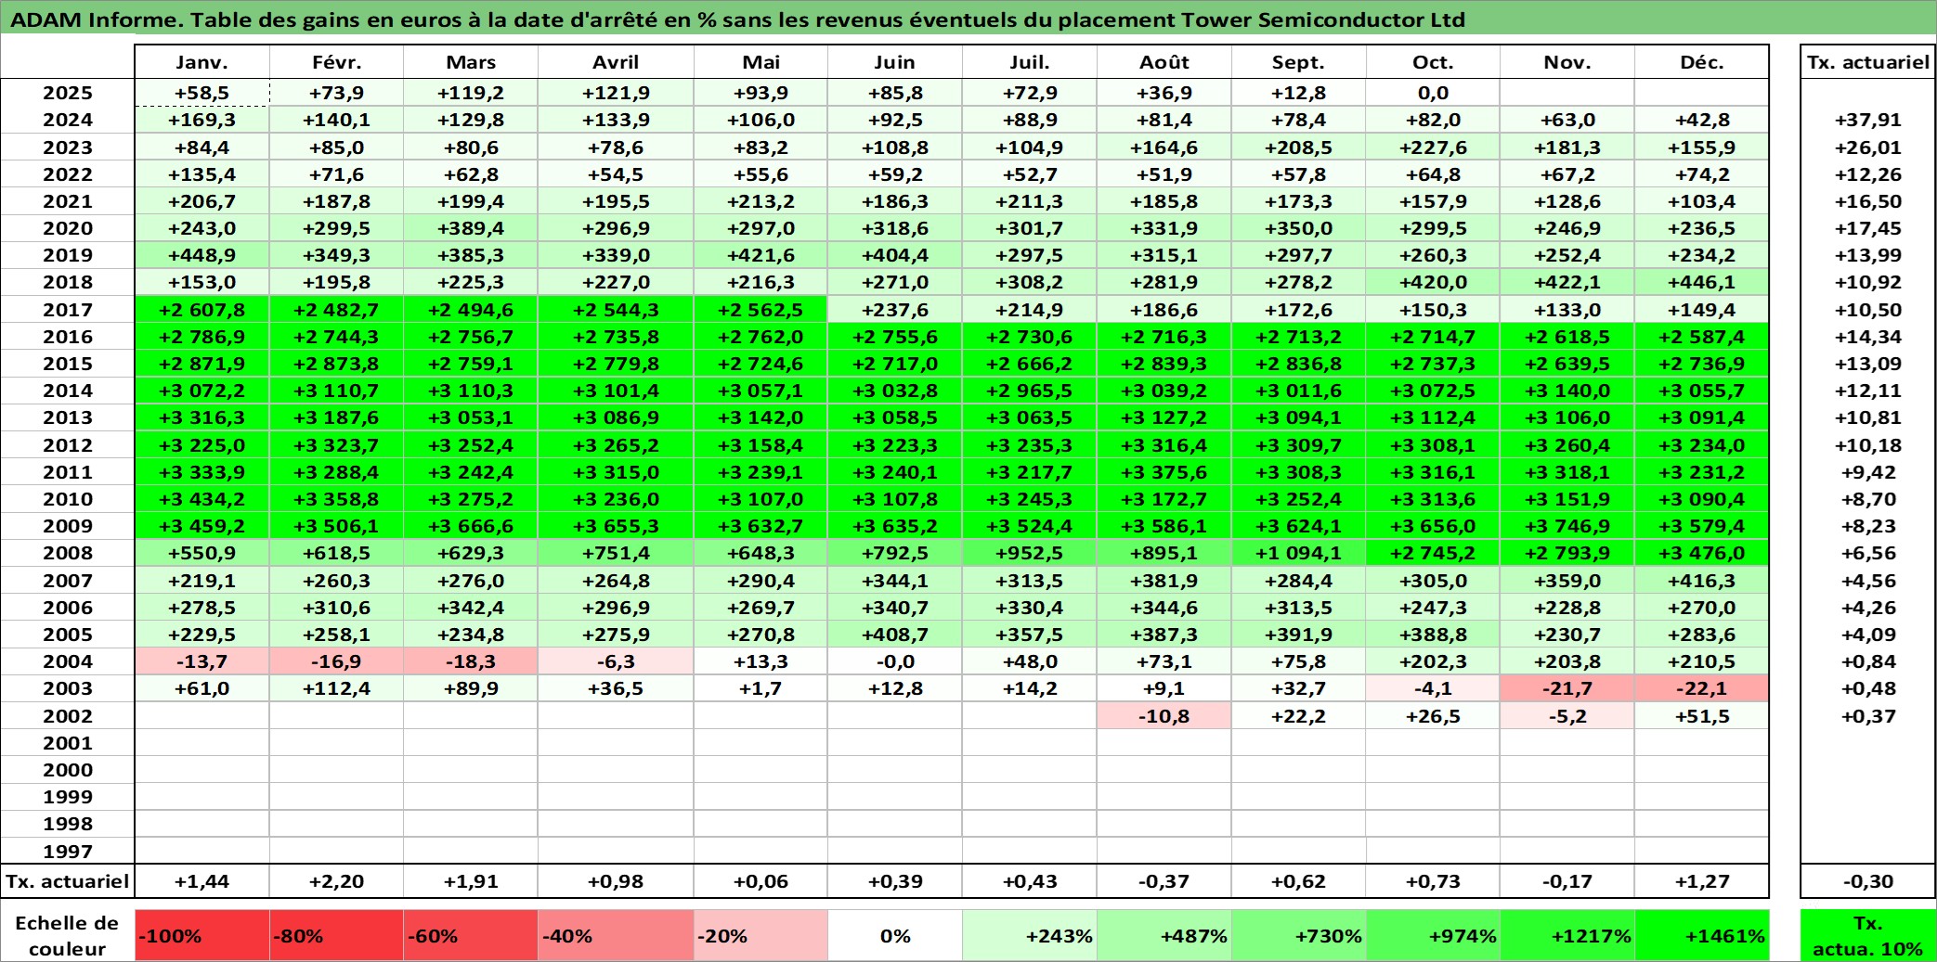Image resolution: width=1937 pixels, height=962 pixels.
Task: Select the Nov. column header
Action: pyautogui.click(x=1567, y=62)
